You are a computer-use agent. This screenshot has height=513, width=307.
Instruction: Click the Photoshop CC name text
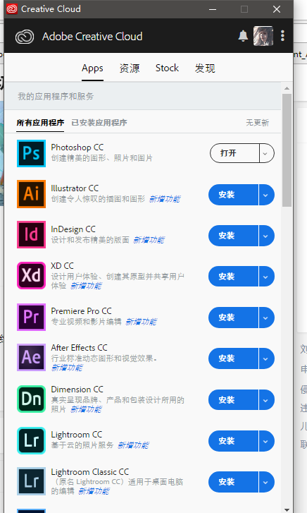click(x=77, y=147)
